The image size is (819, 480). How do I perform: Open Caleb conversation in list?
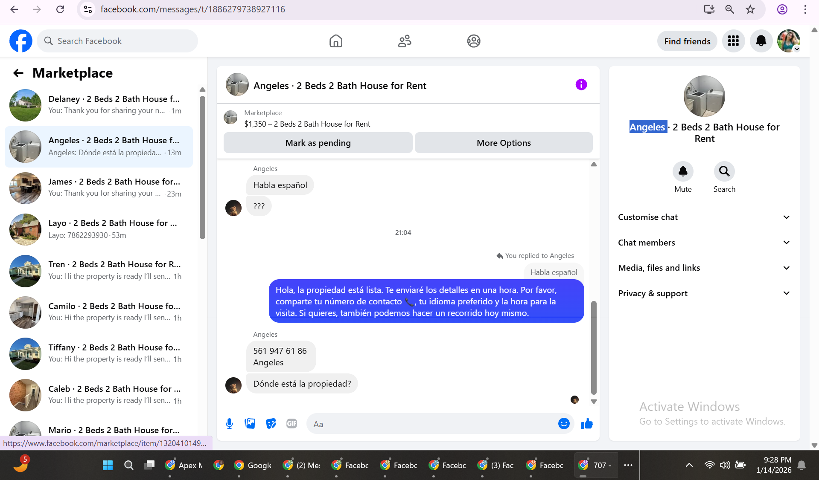(99, 395)
